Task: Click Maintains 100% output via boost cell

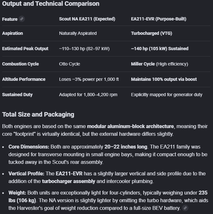Action: pyautogui.click(x=164, y=79)
